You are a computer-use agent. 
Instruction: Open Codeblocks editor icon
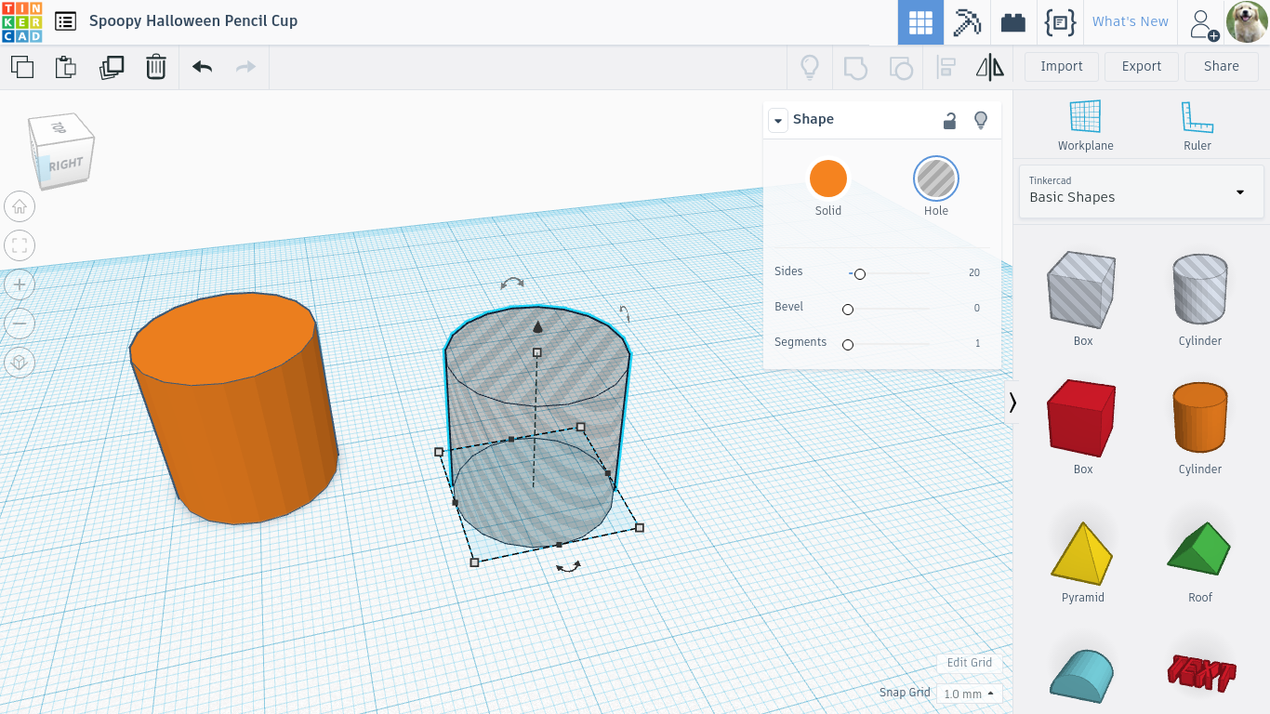click(1060, 22)
